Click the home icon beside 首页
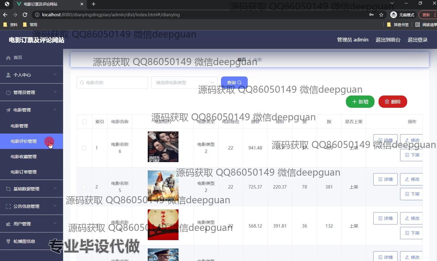The width and height of the screenshot is (437, 261). coord(8,57)
